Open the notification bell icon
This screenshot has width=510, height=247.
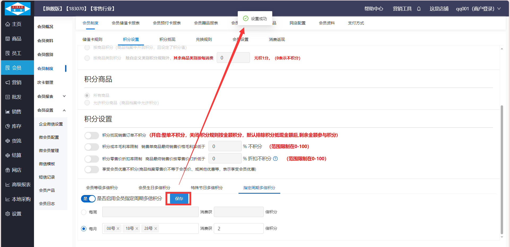tap(419, 9)
